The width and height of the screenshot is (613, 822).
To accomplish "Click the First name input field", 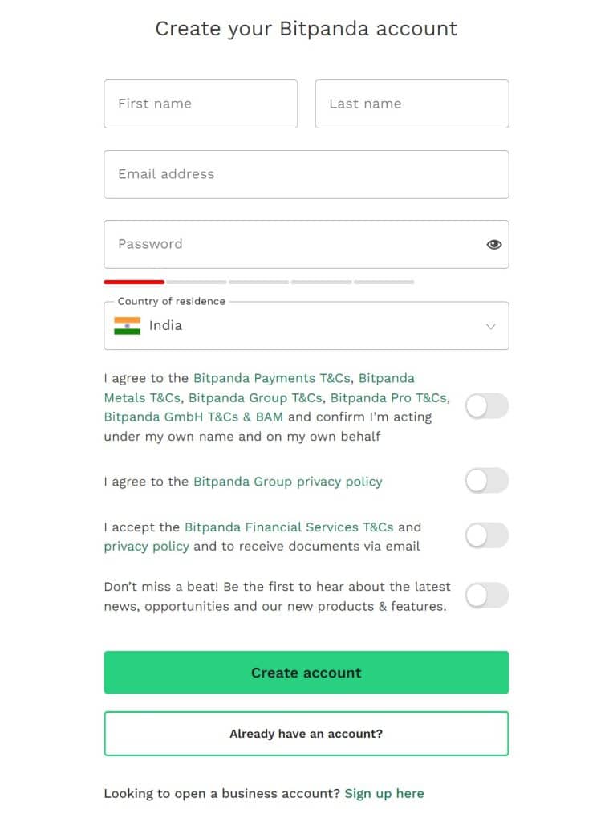I will coord(201,104).
